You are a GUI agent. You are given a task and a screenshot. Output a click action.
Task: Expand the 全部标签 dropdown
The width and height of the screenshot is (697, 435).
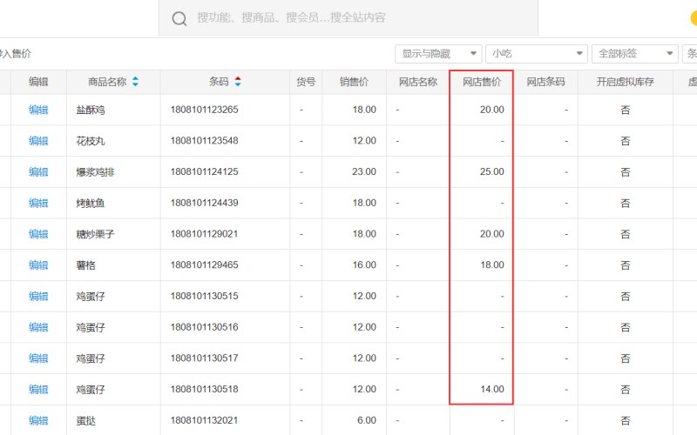(x=635, y=54)
